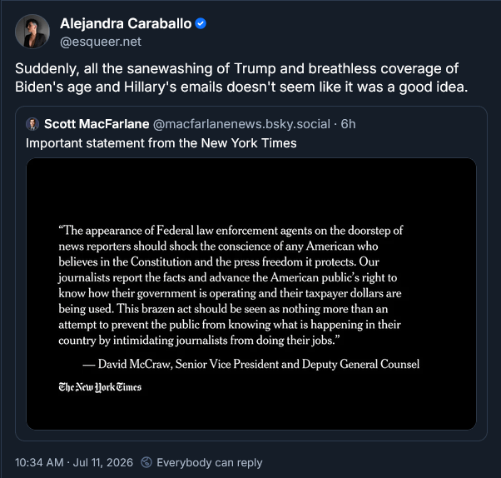501x478 pixels.
Task: Click the David McCraw attribution line in image
Action: [250, 364]
